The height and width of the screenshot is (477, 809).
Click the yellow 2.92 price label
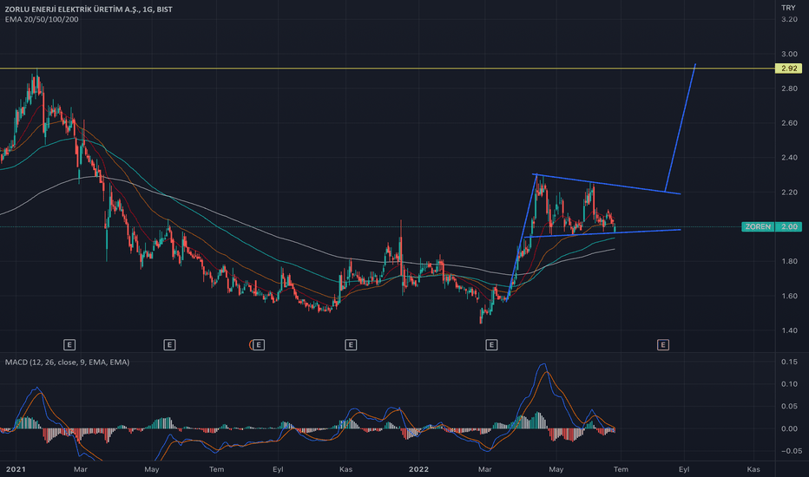pyautogui.click(x=789, y=68)
